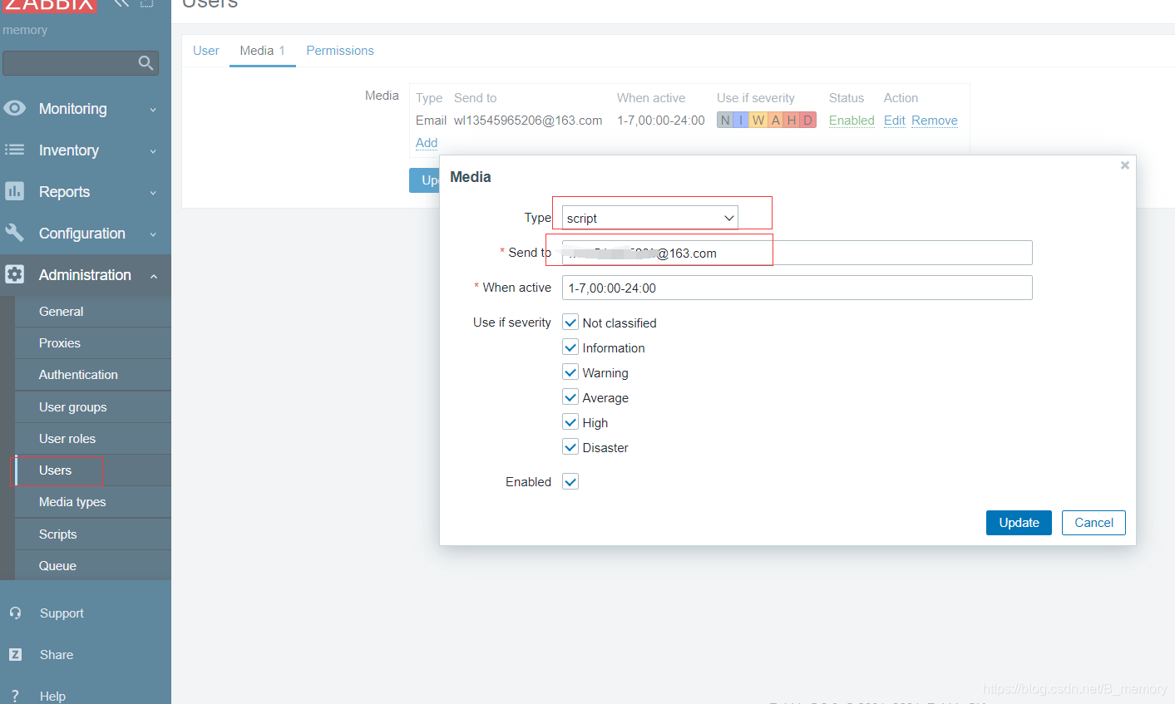The height and width of the screenshot is (704, 1175).
Task: Open the Type dropdown showing script
Action: click(x=650, y=218)
